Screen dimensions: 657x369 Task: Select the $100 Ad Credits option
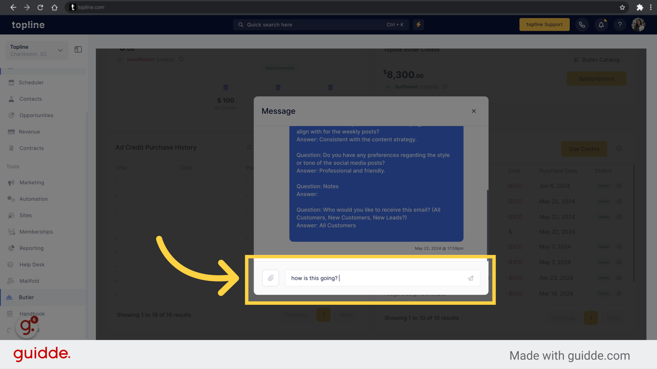click(x=226, y=98)
